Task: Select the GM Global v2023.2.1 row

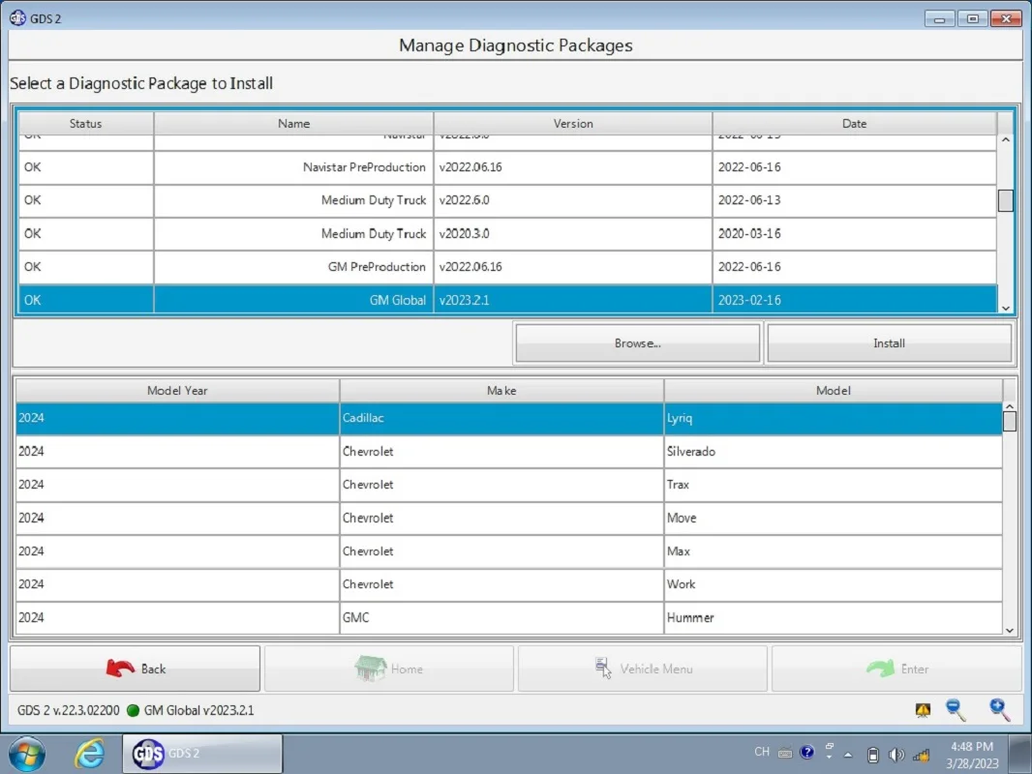Action: point(507,300)
